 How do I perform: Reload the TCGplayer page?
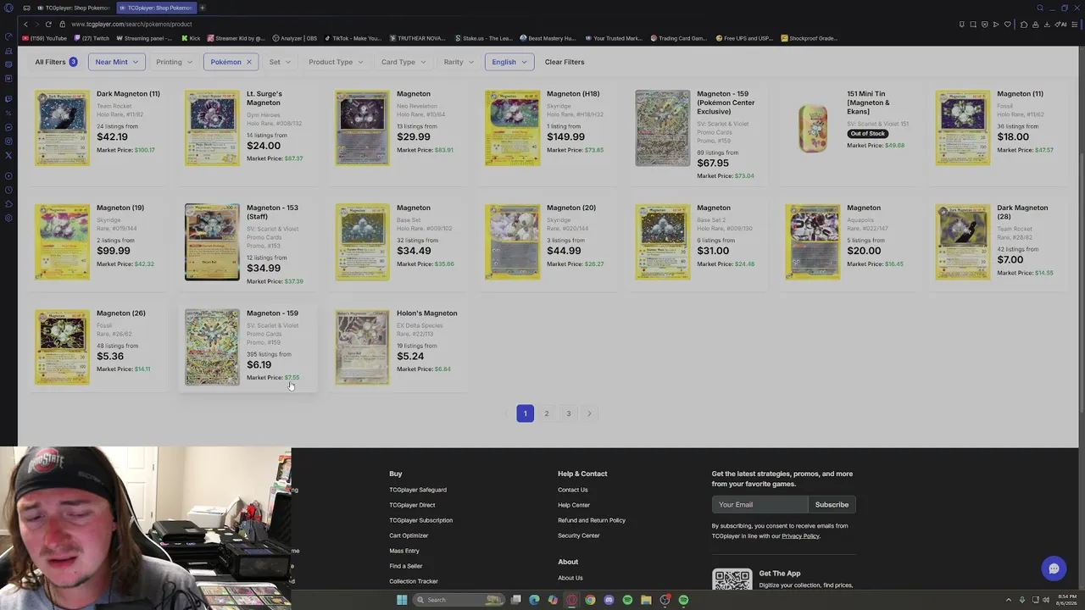pyautogui.click(x=48, y=25)
